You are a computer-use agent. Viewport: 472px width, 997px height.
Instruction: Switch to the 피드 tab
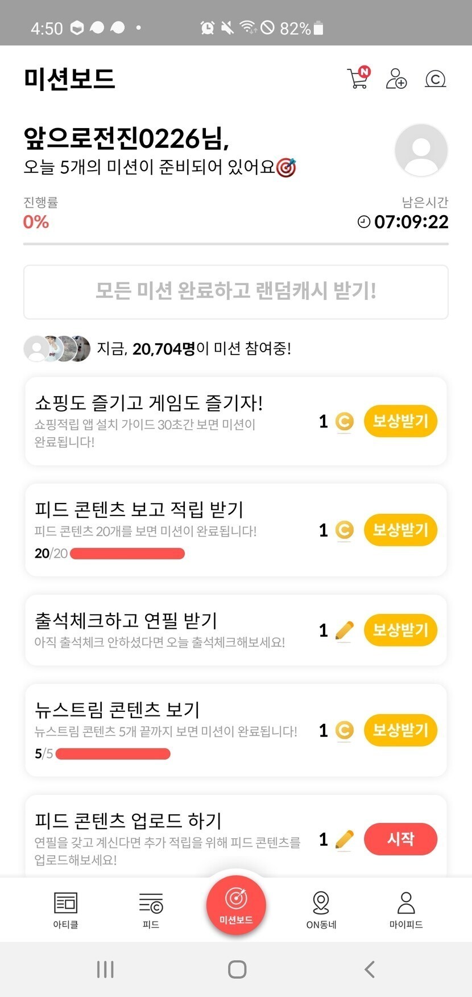pos(151,909)
